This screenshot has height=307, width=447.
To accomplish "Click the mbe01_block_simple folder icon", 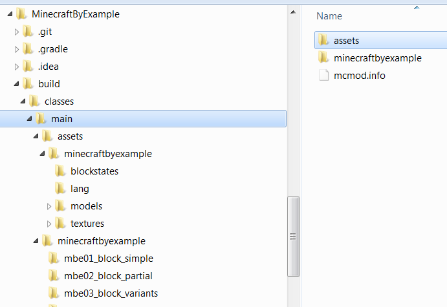I will pyautogui.click(x=54, y=259).
